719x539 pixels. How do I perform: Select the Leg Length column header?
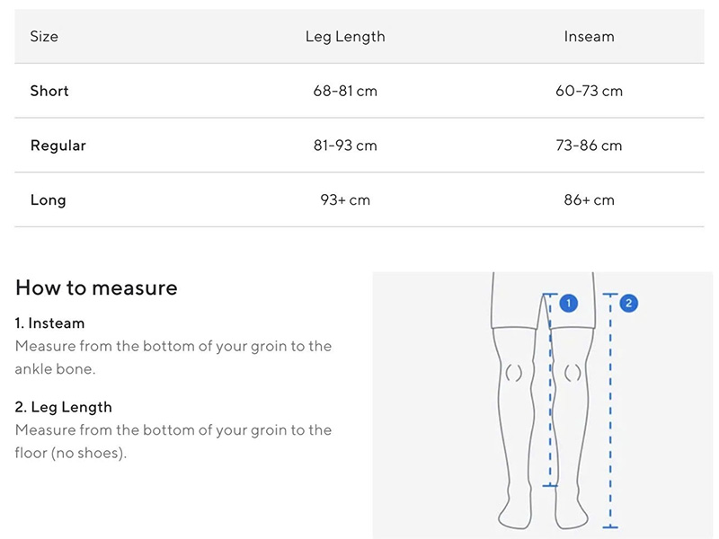(x=345, y=37)
